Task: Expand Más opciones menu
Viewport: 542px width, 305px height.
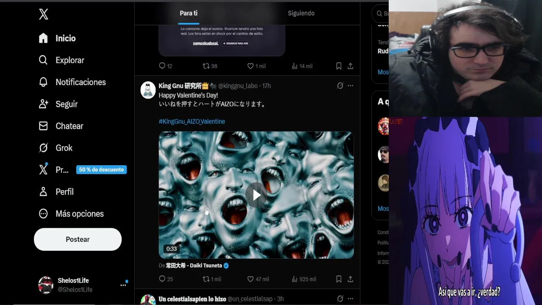Action: [x=71, y=214]
